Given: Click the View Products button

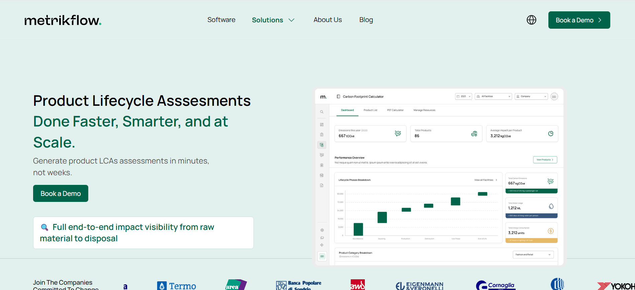Looking at the screenshot, I should coord(545,160).
